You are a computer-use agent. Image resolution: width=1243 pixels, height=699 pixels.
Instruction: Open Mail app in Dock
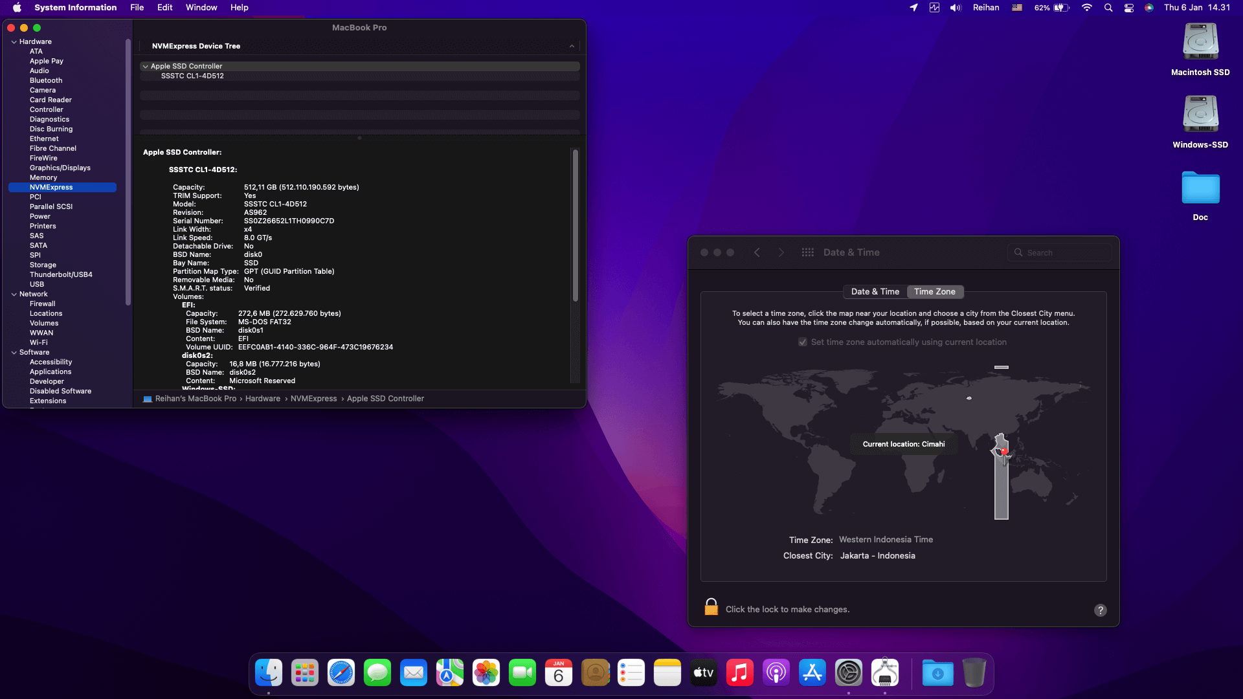click(414, 673)
